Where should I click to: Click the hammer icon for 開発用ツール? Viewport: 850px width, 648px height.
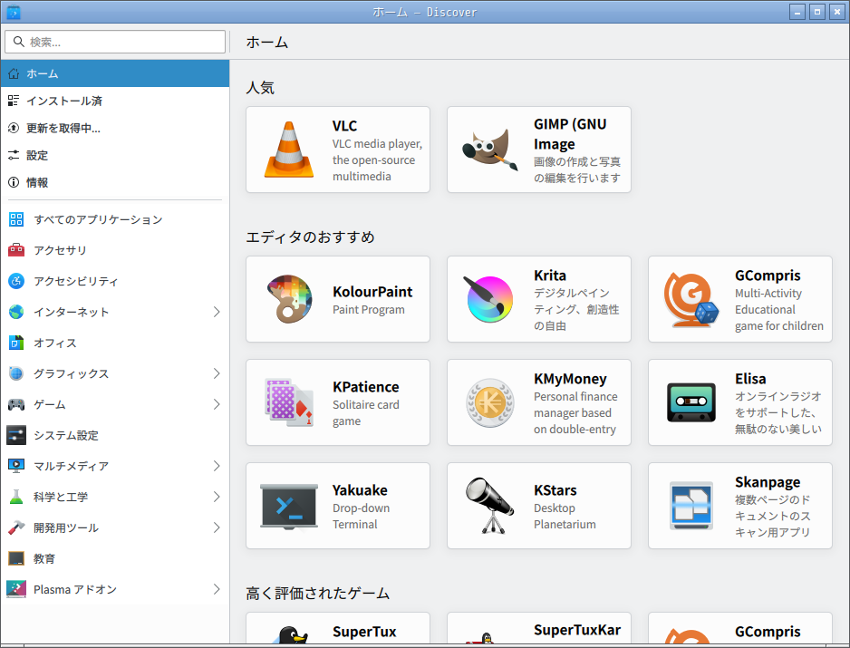[16, 527]
